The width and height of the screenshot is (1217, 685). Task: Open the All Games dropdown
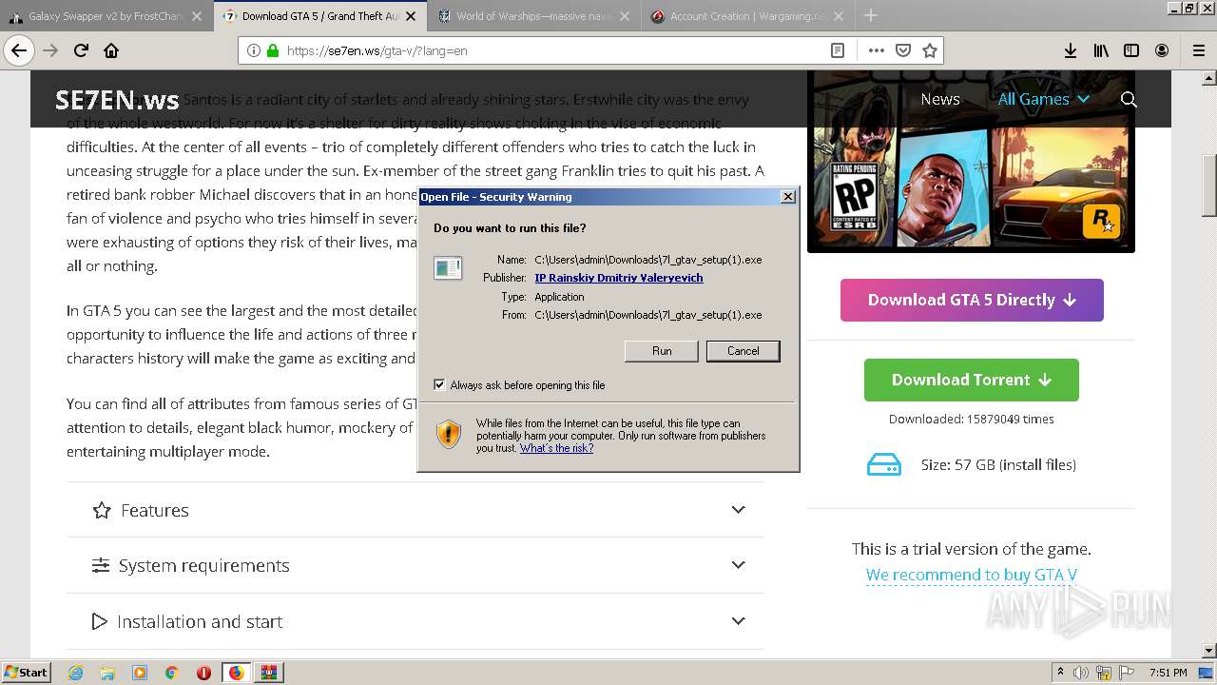(1043, 99)
